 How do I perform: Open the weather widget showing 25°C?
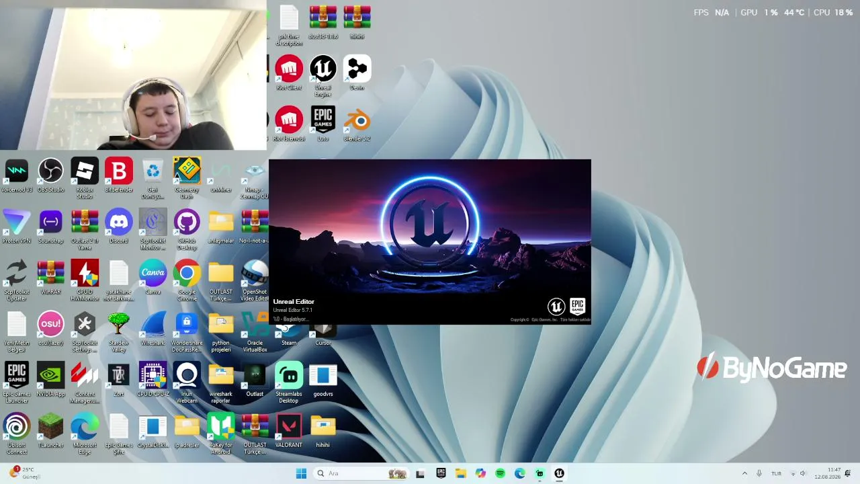[26, 473]
